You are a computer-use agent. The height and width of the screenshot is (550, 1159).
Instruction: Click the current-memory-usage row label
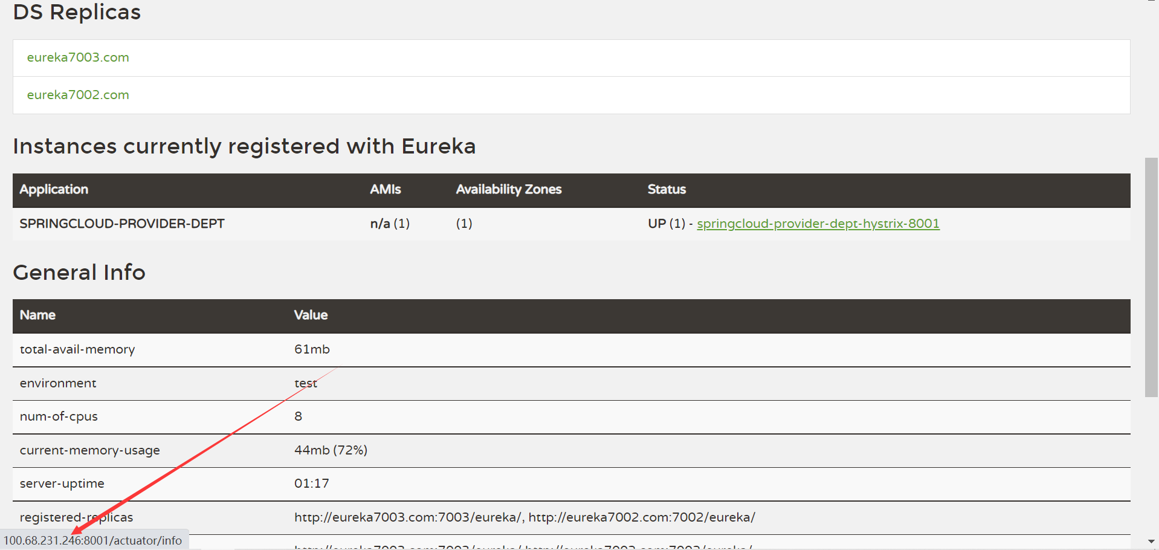[x=89, y=450]
